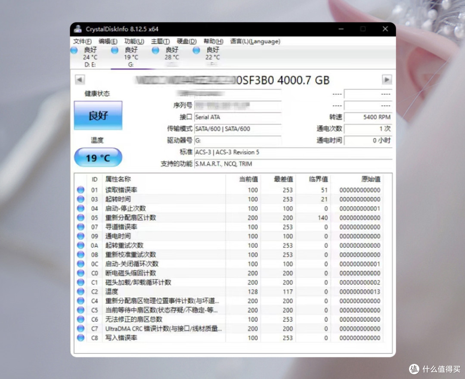Click the ACS-3 Revision 5 standard field
This screenshot has height=379, width=465.
293,152
